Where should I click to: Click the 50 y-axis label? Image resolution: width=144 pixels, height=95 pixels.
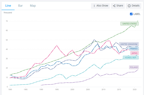(x=7, y=40)
